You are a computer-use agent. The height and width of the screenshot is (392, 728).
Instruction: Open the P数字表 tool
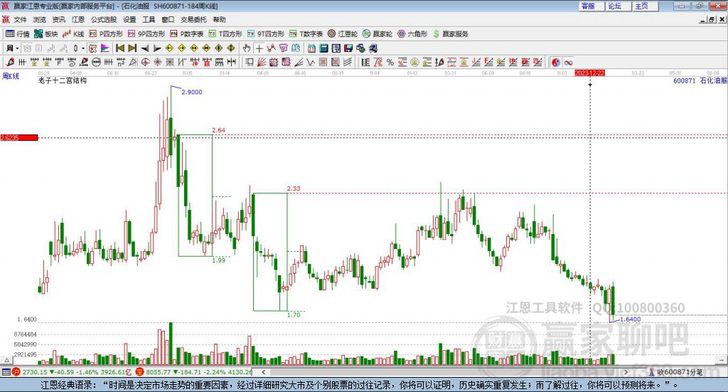coord(187,34)
